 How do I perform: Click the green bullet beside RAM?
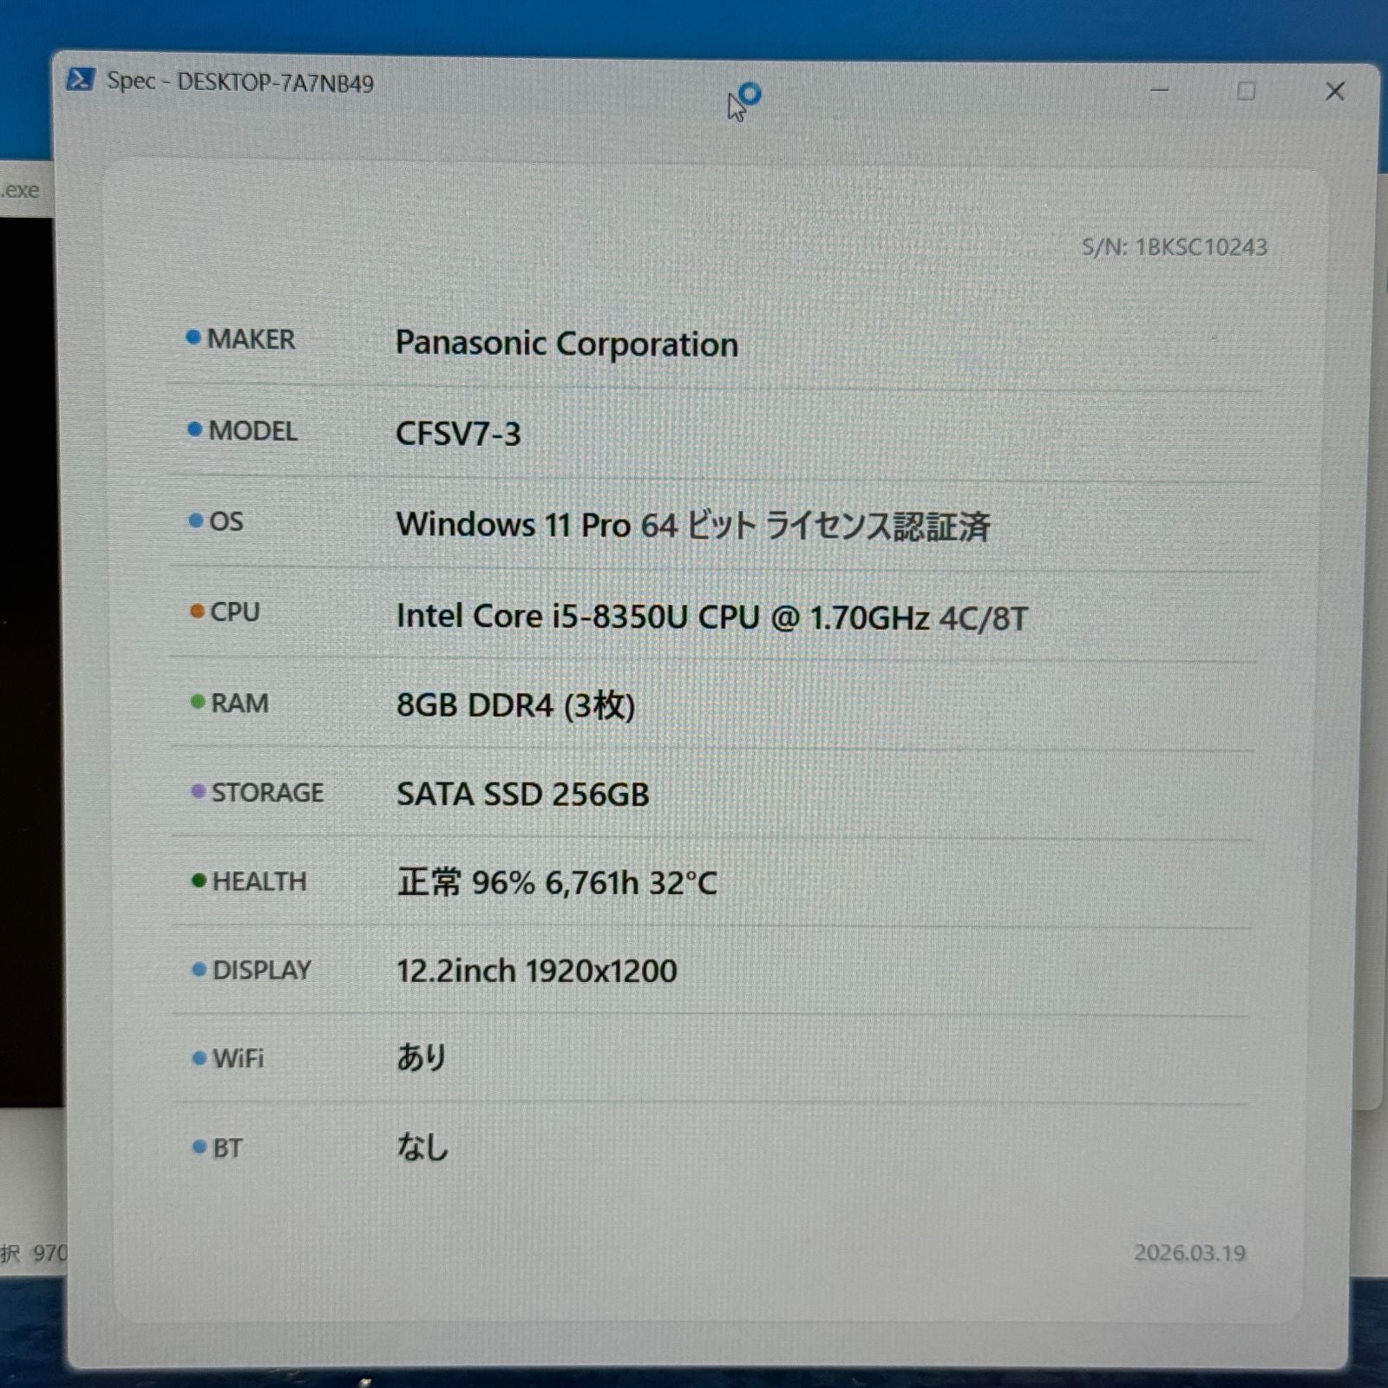(x=198, y=701)
